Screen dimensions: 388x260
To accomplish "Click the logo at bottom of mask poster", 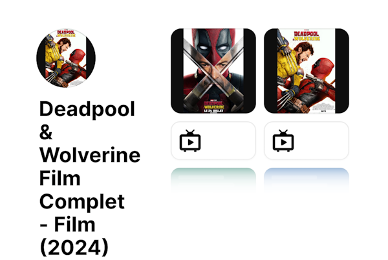I will pyautogui.click(x=214, y=105).
